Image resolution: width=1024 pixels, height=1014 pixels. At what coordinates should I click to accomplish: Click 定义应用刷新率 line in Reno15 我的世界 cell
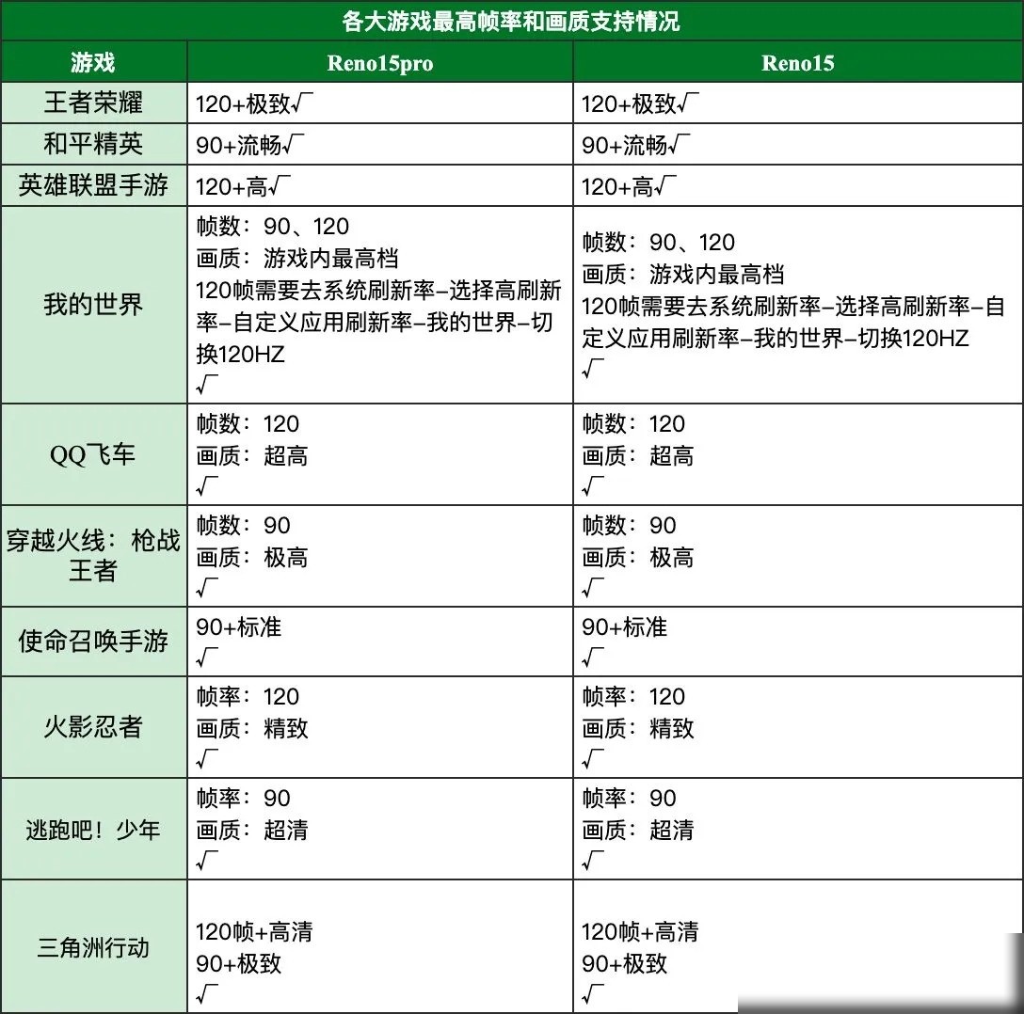776,338
